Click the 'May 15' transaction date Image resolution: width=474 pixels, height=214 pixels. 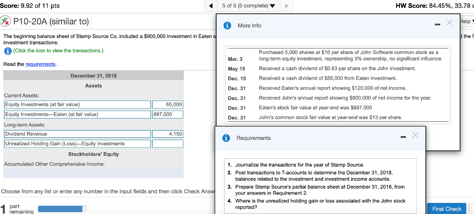[237, 69]
